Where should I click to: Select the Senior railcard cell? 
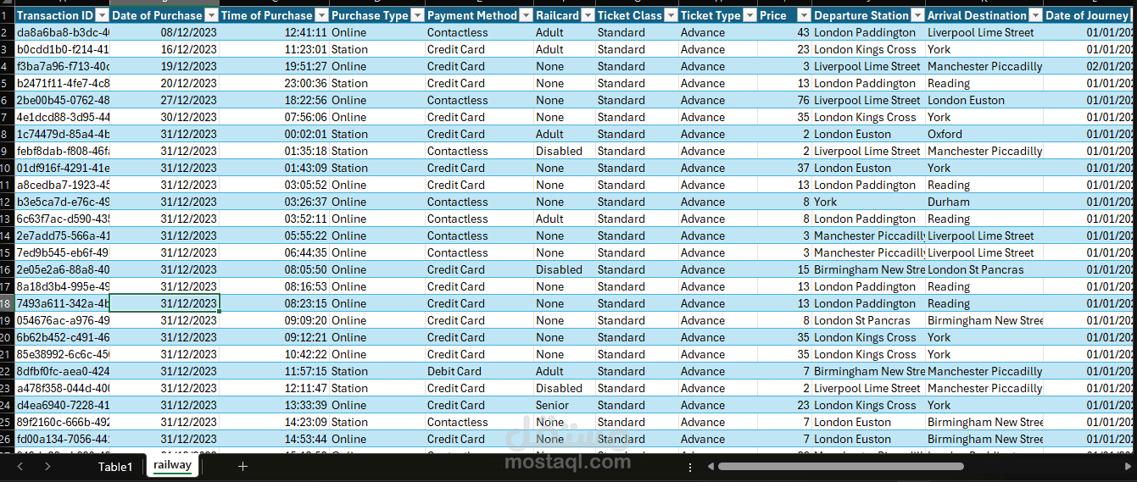[564, 405]
